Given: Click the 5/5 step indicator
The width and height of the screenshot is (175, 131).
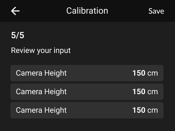Looking at the screenshot, I should [17, 35].
